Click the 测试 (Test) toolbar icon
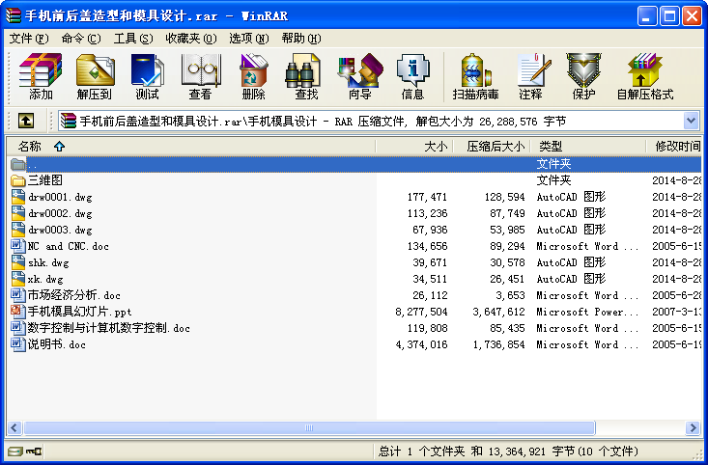This screenshot has height=465, width=708. click(x=148, y=76)
